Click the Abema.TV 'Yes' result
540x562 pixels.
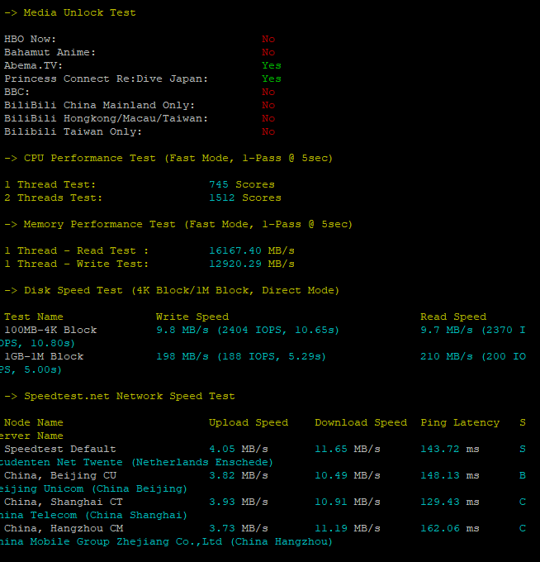coord(271,65)
